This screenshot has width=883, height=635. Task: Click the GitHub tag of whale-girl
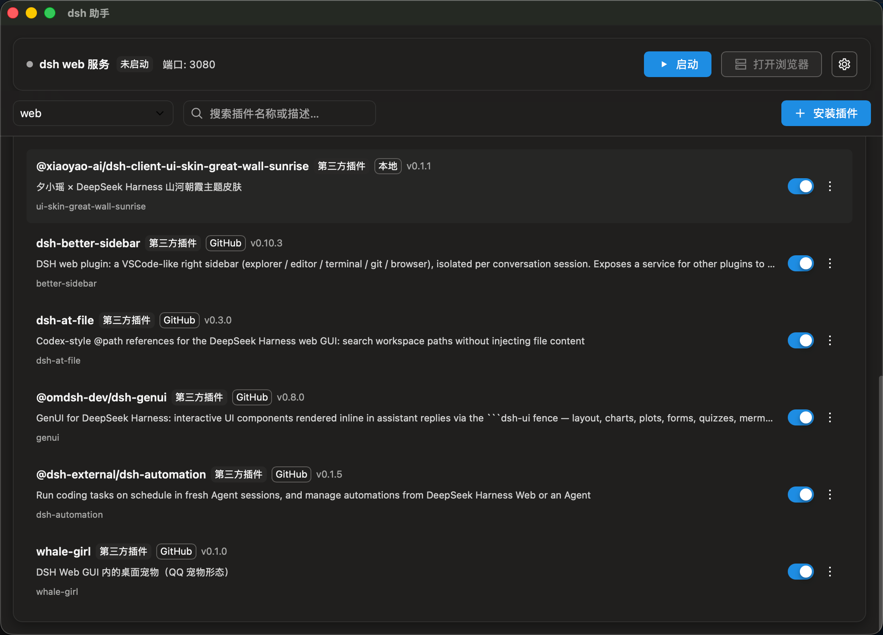click(176, 552)
